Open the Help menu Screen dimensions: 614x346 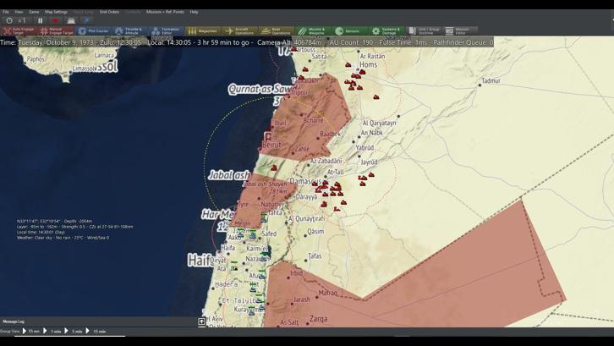click(x=194, y=12)
